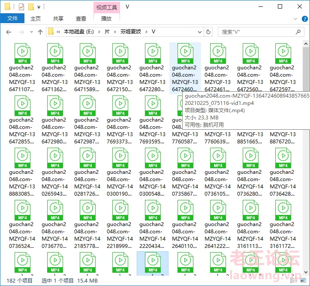Screen dimensions: 310x286
Task: Click the magnifier search icon
Action: [x=298, y=32]
